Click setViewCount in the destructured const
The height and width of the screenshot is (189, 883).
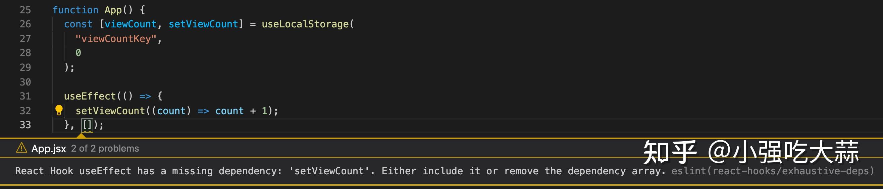203,24
